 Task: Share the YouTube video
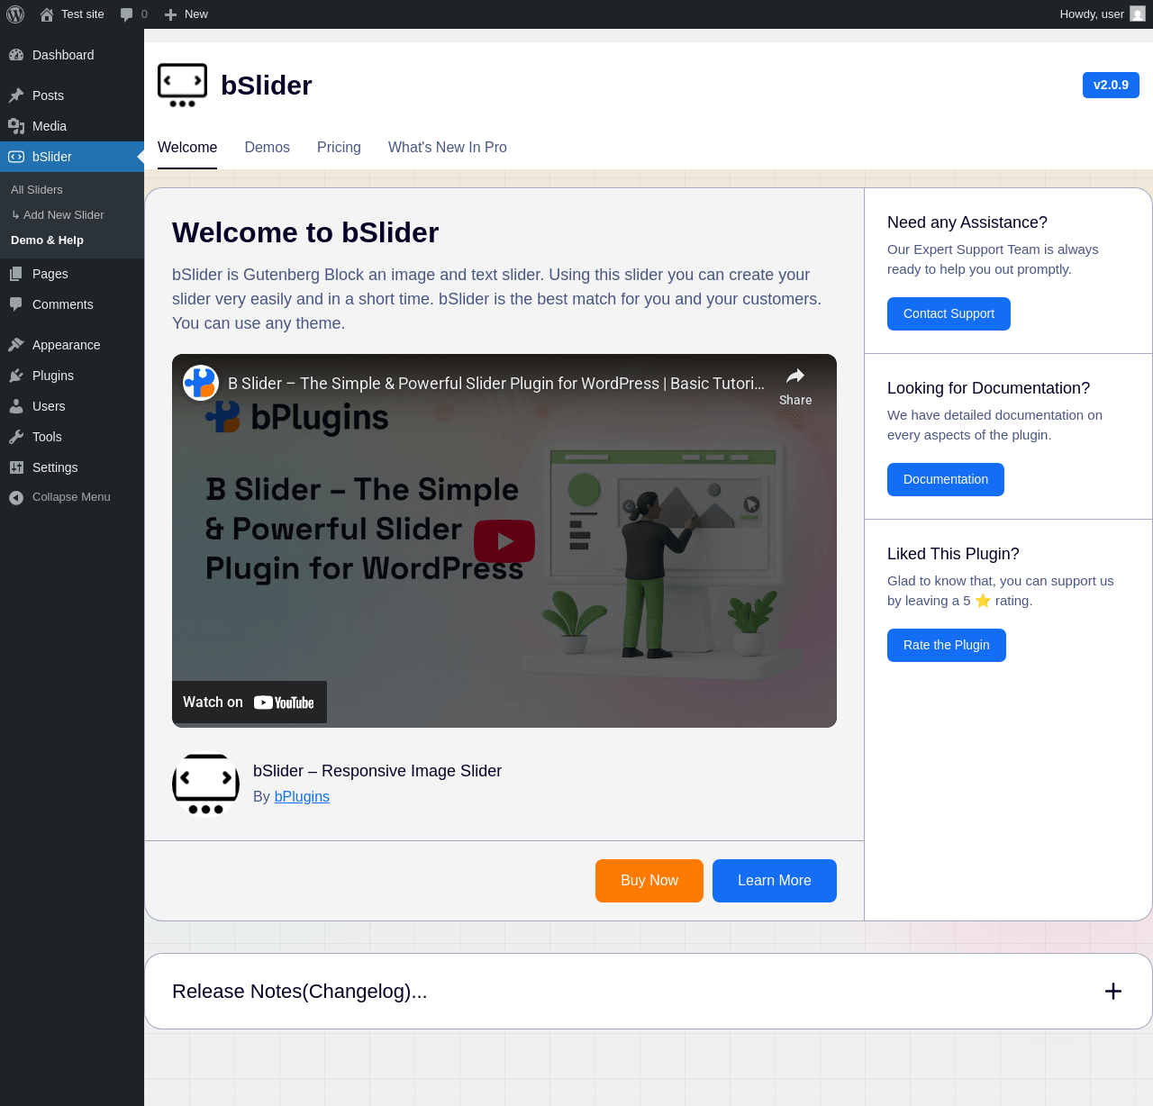click(795, 385)
